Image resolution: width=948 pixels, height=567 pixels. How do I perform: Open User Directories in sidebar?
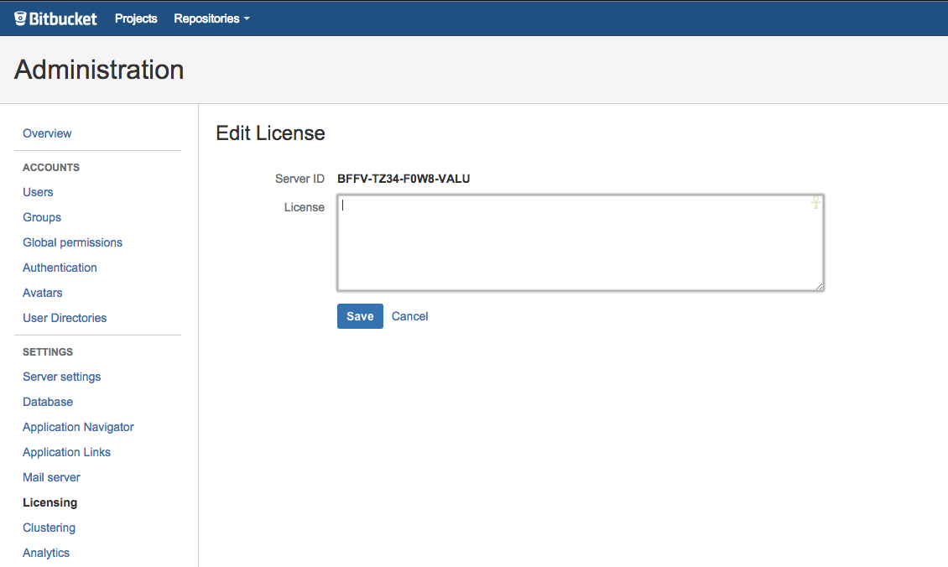pyautogui.click(x=65, y=318)
